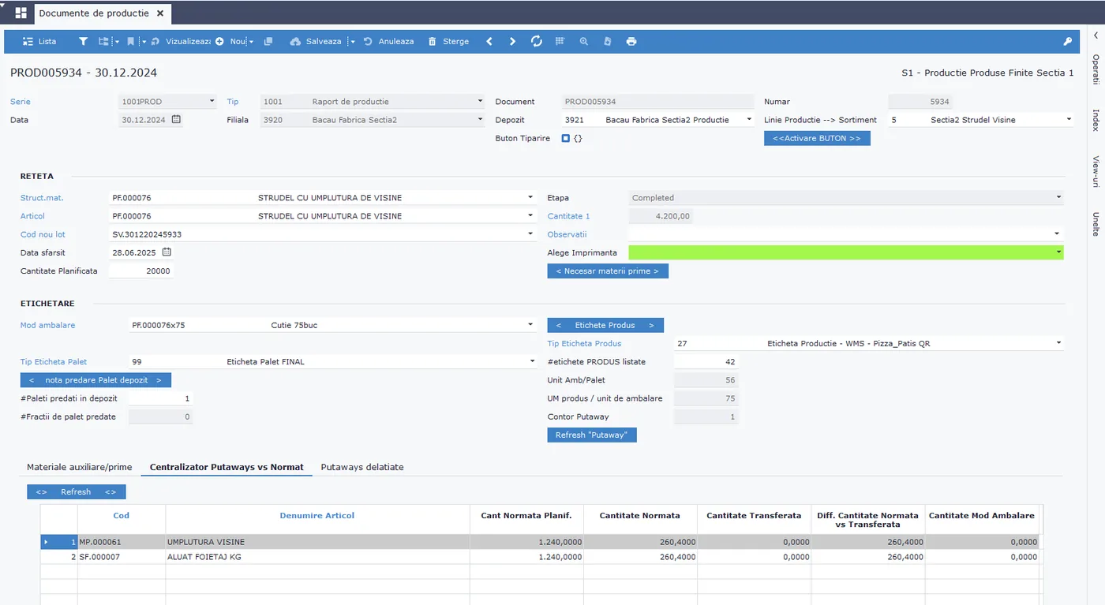Switch to Putaways delatiate tab
The height and width of the screenshot is (605, 1105).
[362, 467]
